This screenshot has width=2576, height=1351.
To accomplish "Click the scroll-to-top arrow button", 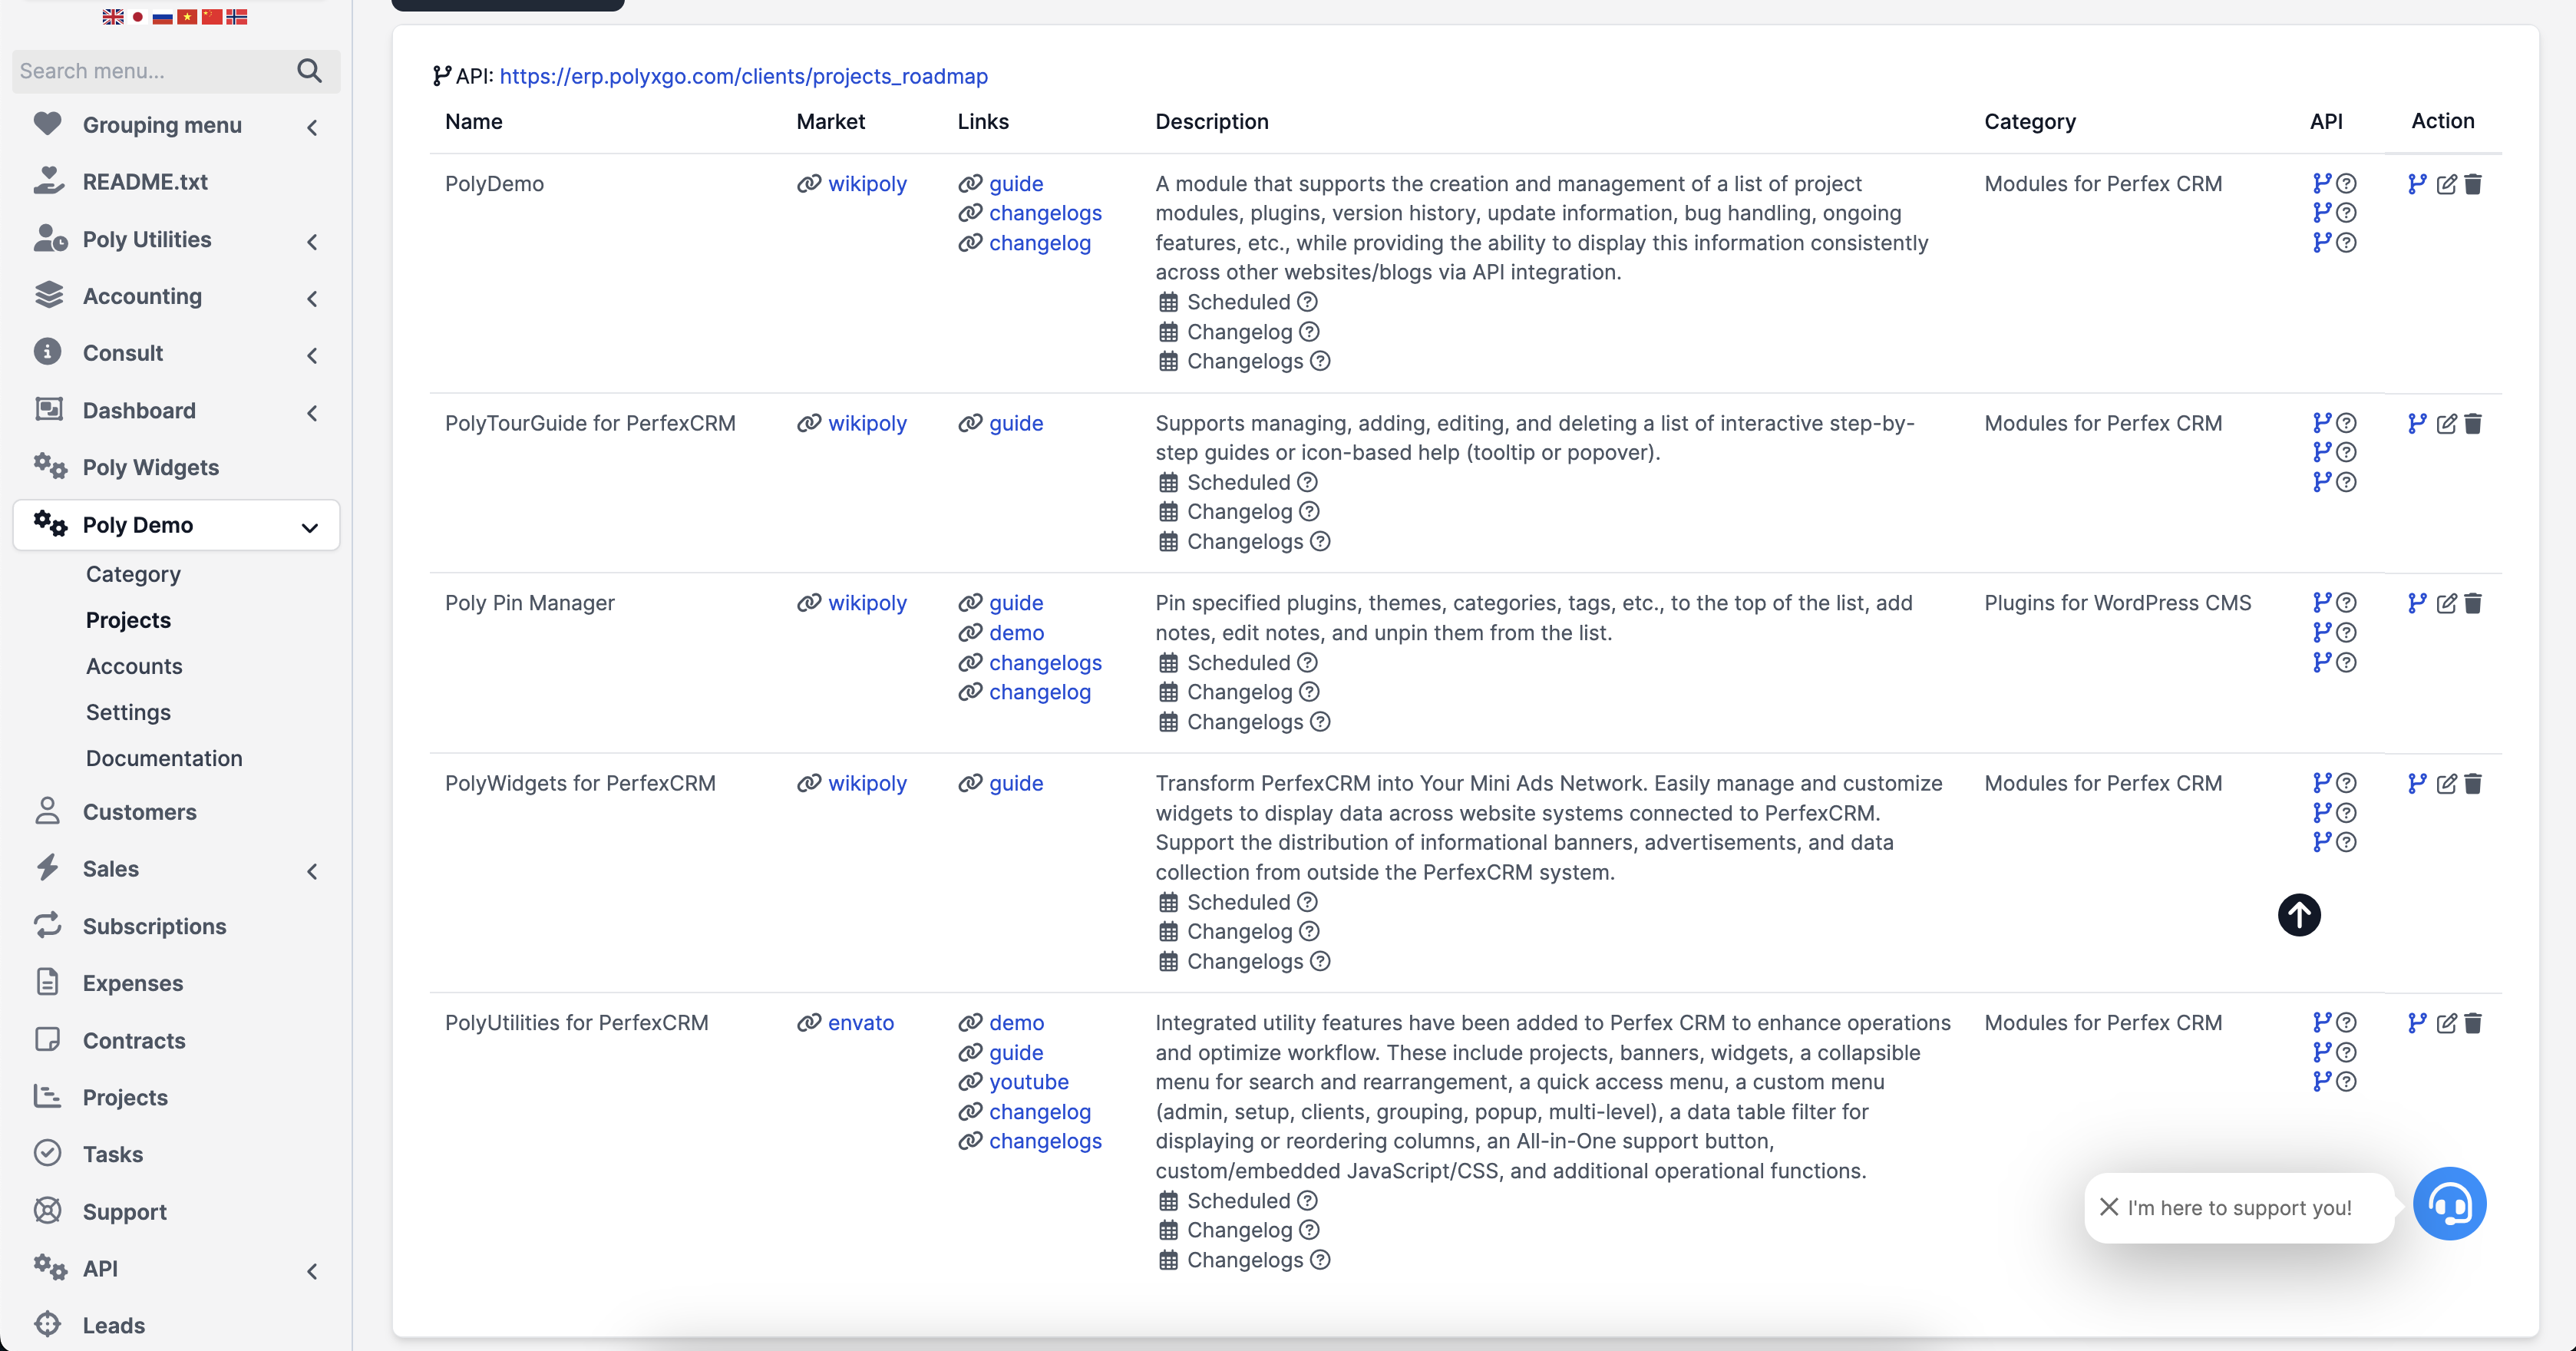I will coord(2299,915).
